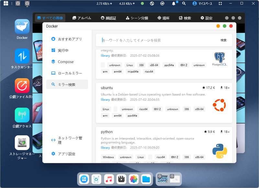Image resolution: width=259 pixels, height=188 pixels.
Task: Launch Docker from the desktop shortcut
Action: 22,27
